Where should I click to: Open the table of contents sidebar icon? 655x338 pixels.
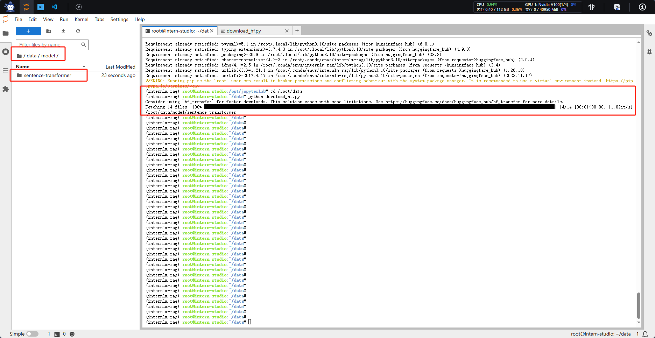point(6,70)
